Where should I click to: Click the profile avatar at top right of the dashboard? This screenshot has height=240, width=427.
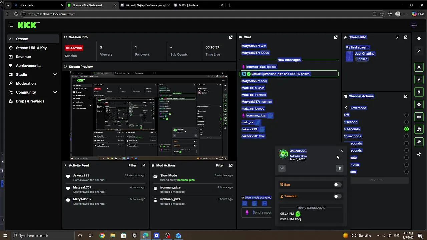pos(414,25)
